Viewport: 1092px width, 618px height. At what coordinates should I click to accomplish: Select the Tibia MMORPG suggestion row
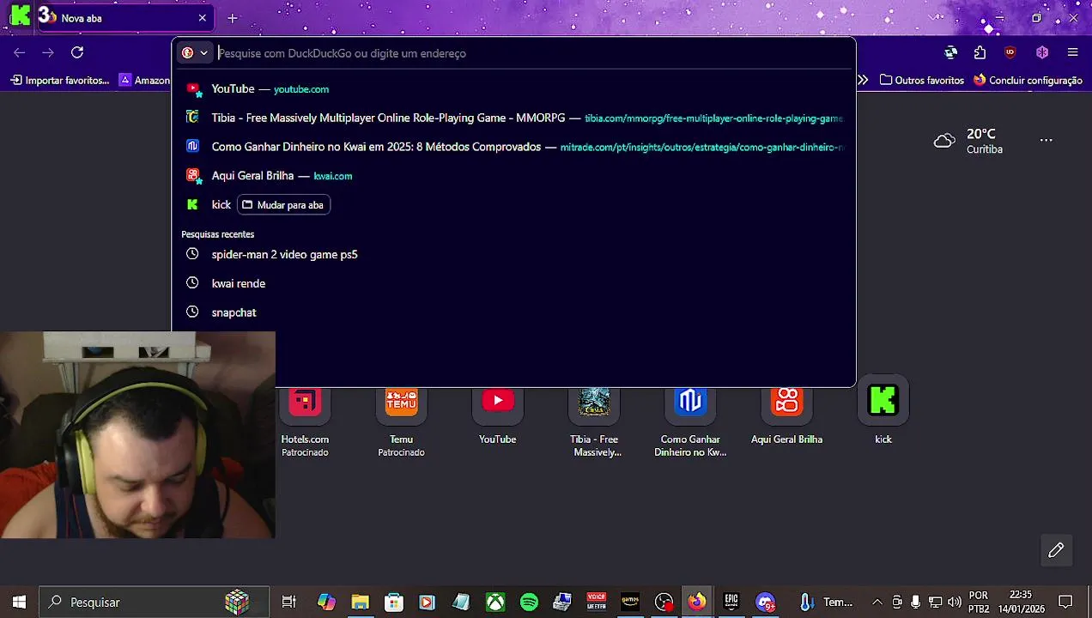click(513, 118)
